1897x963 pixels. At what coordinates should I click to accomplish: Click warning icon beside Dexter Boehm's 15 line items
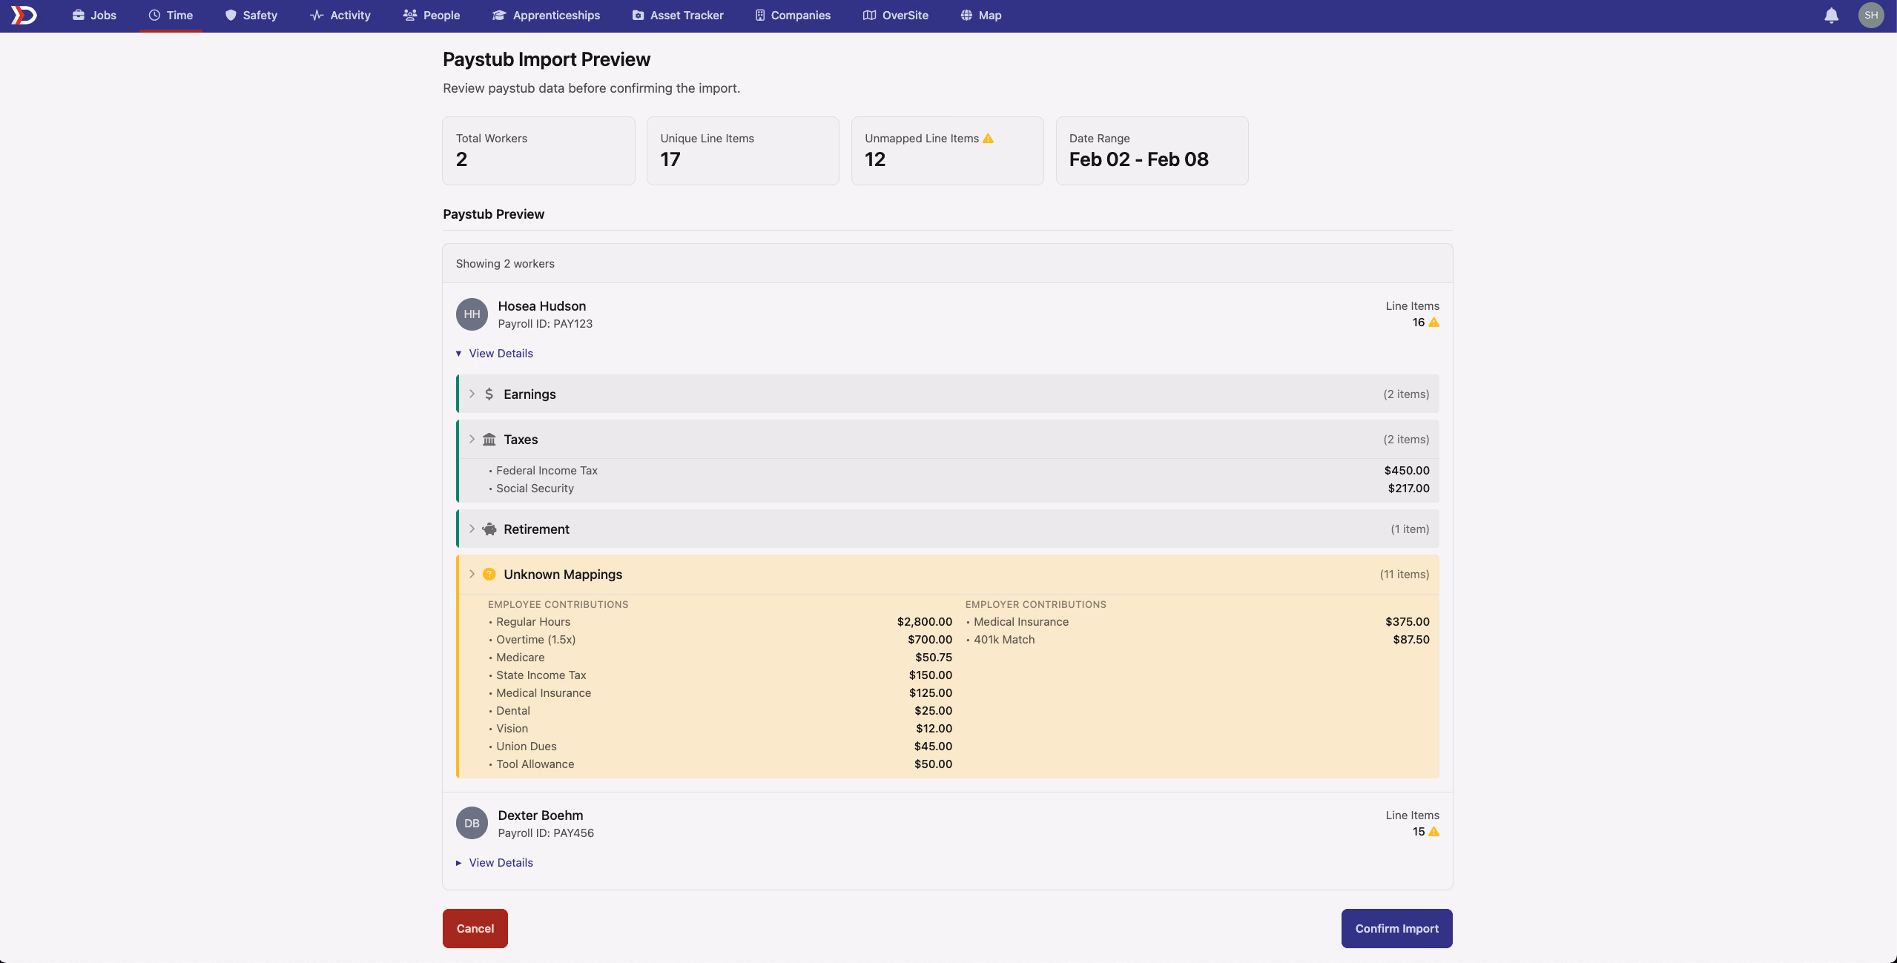[x=1434, y=832]
